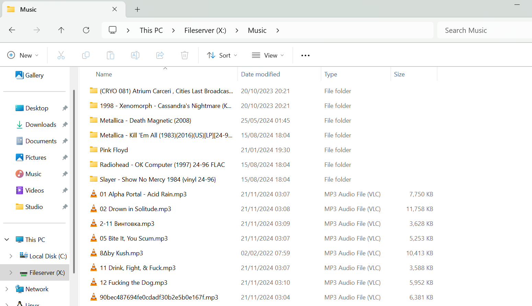Open the Sort dropdown menu
Screen dimensions: 532x306
pos(222,55)
